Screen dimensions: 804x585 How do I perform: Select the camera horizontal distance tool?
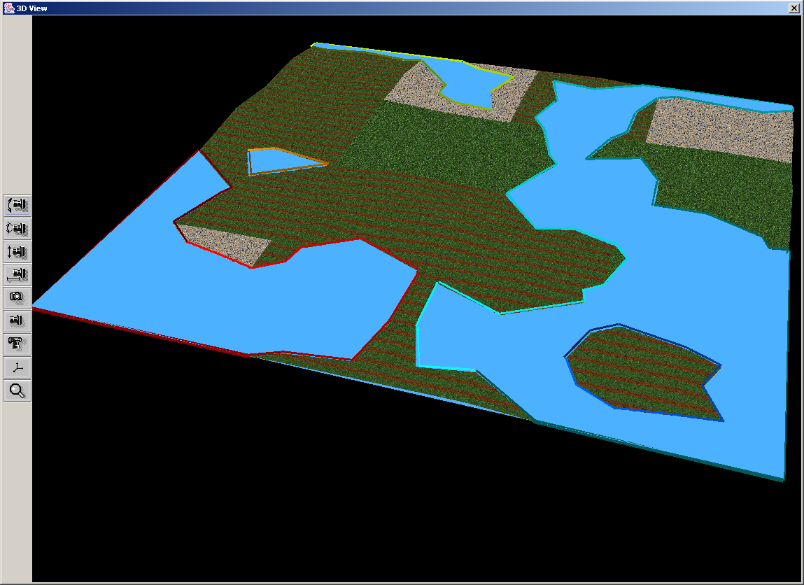[x=17, y=275]
